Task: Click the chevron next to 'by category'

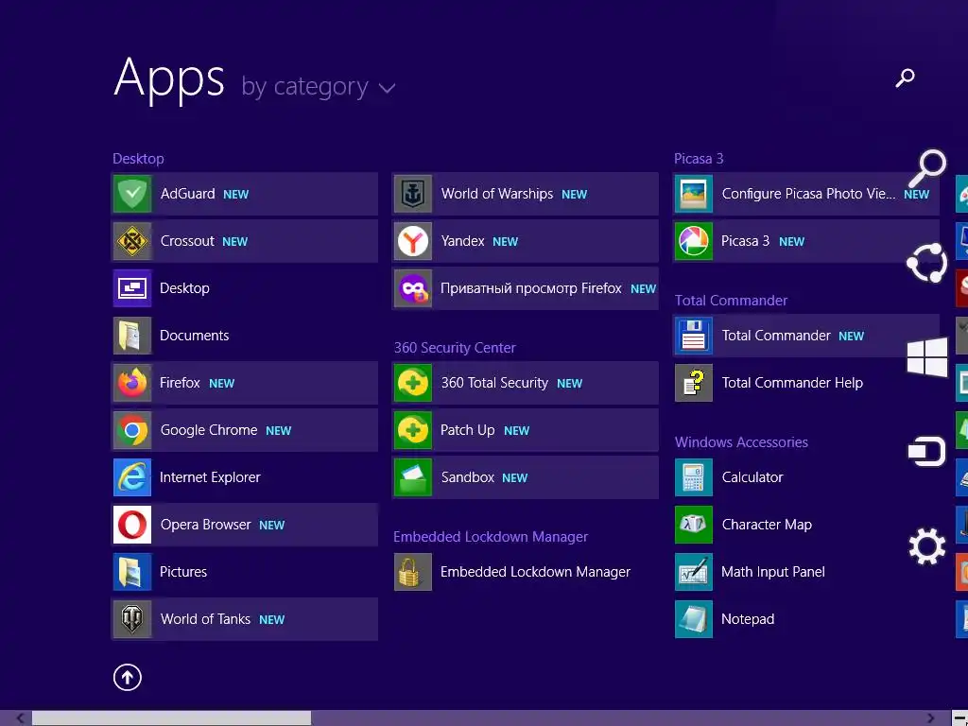Action: [x=387, y=88]
